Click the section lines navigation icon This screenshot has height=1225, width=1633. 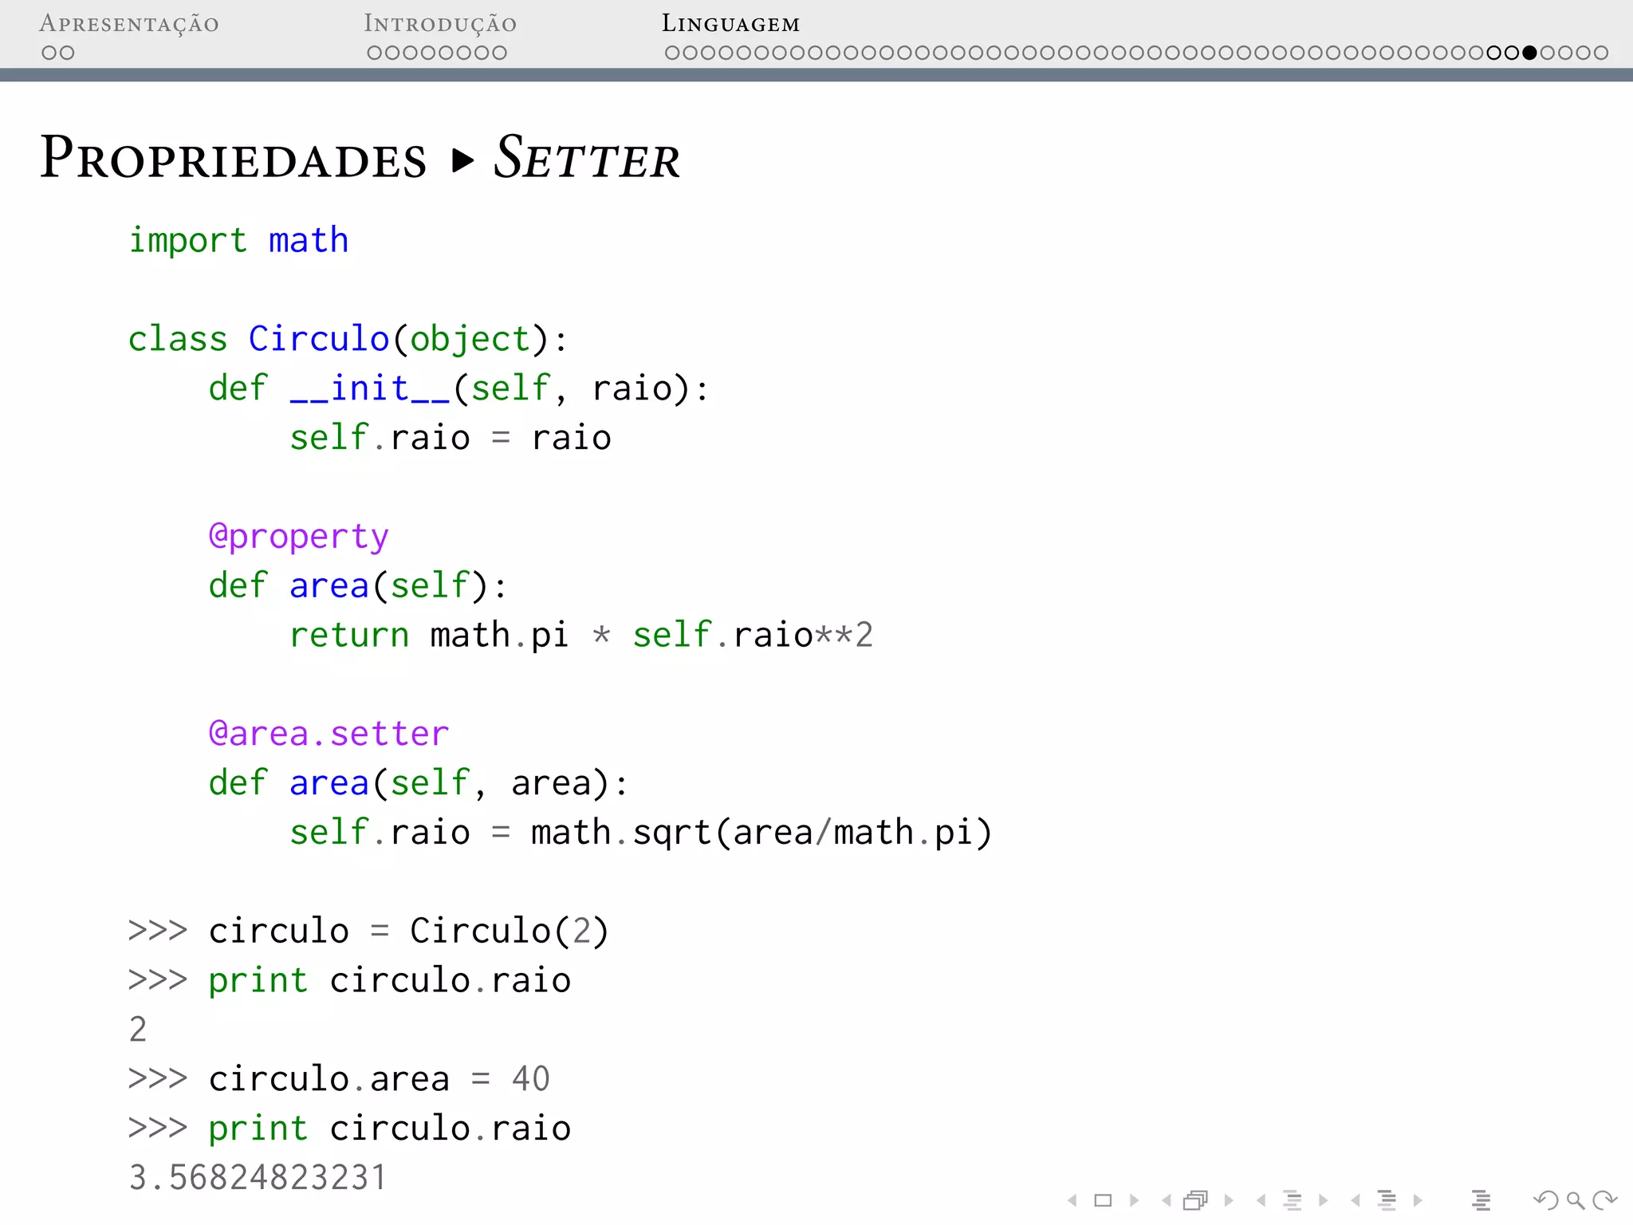pyautogui.click(x=1387, y=1200)
